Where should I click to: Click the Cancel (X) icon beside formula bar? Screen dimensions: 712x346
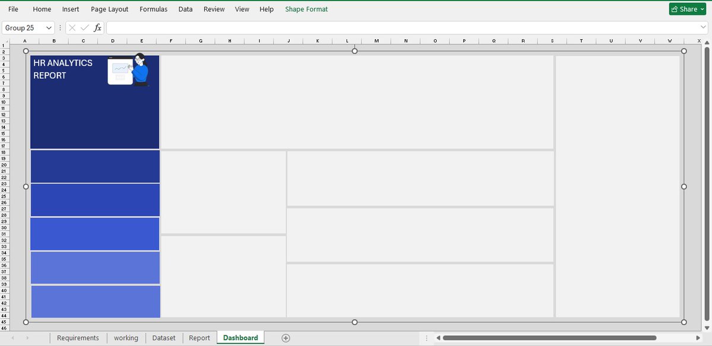[x=72, y=27]
